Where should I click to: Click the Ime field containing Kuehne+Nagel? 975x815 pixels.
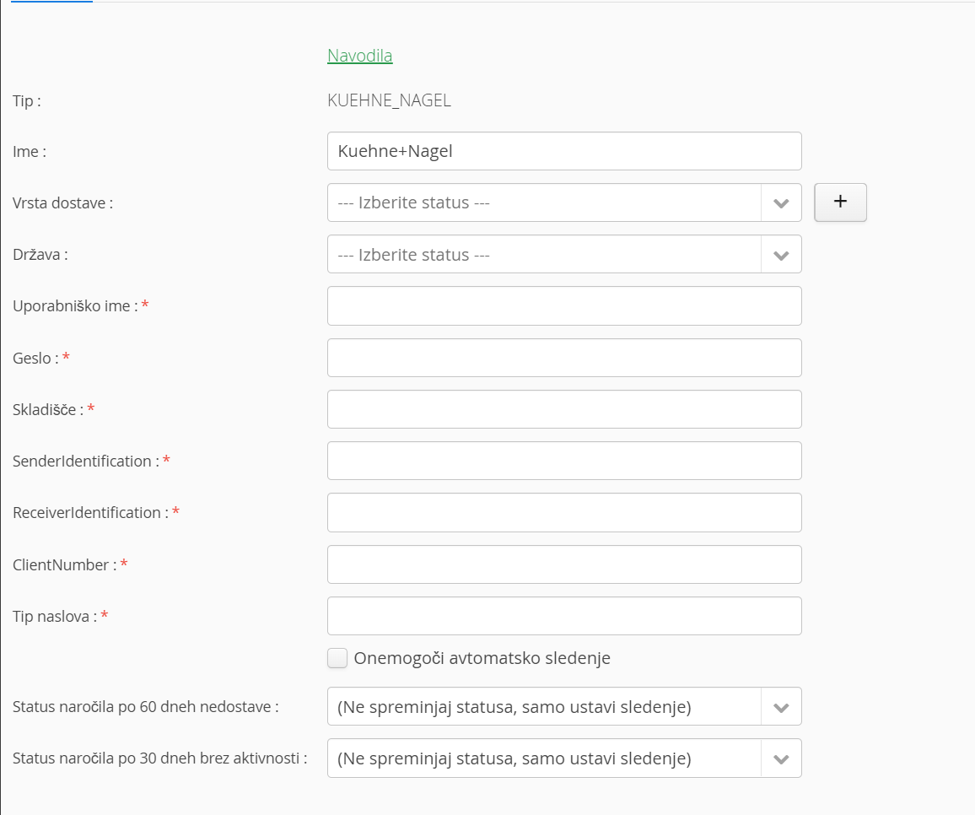click(x=564, y=151)
